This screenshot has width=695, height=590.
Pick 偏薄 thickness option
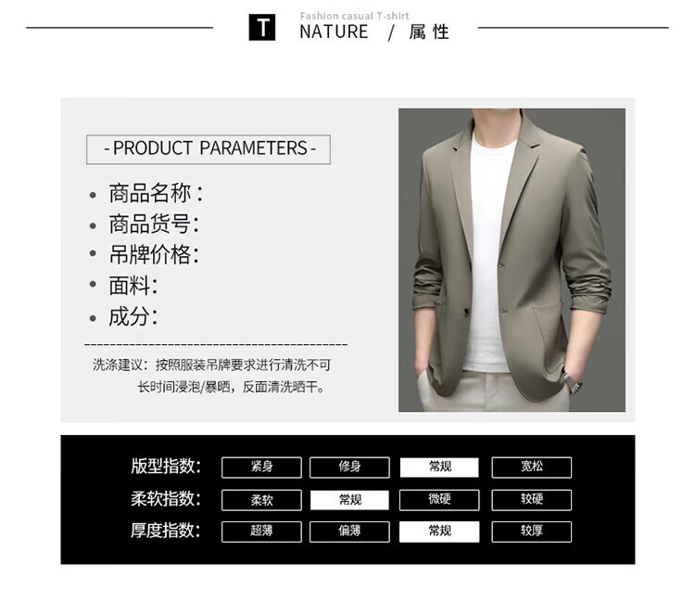click(x=349, y=532)
